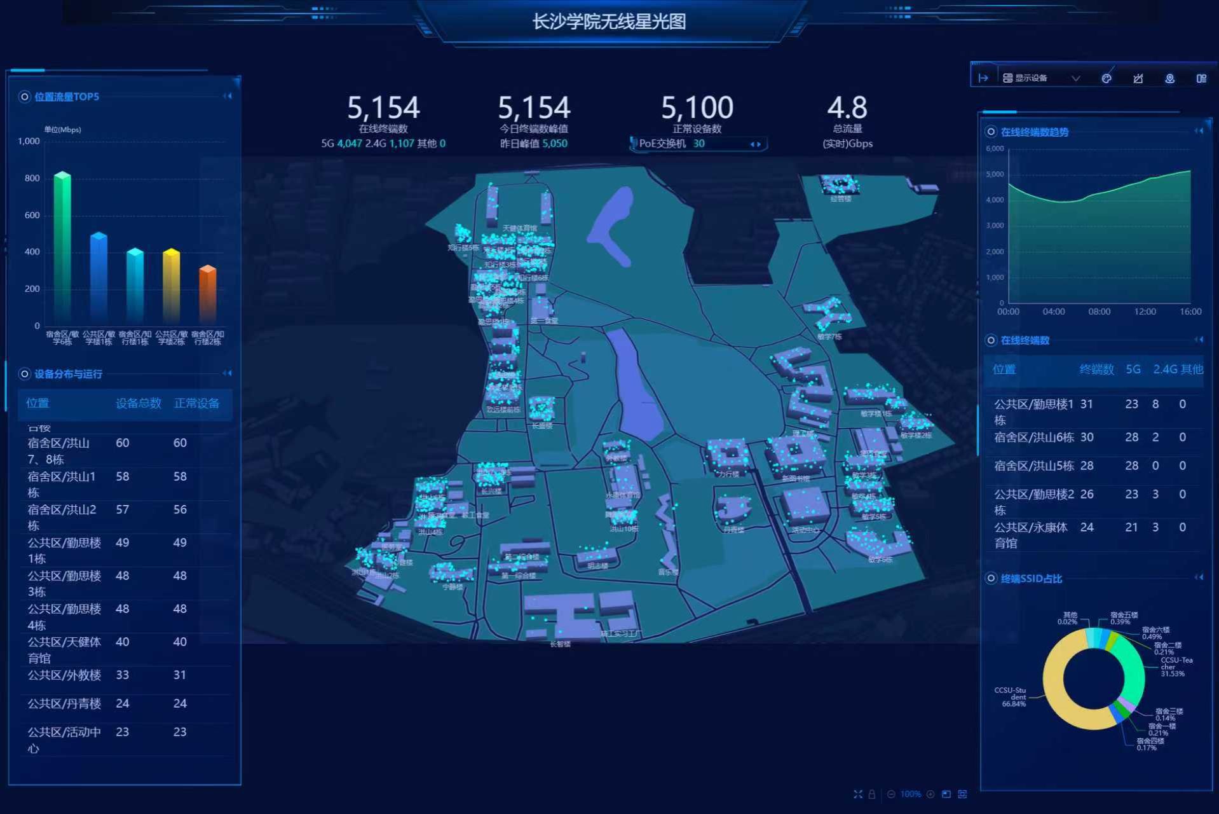Click the collapse toolbar arrow icon
This screenshot has width=1219, height=814.
[x=983, y=78]
